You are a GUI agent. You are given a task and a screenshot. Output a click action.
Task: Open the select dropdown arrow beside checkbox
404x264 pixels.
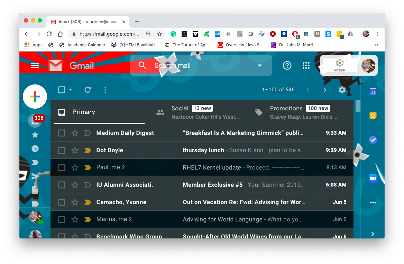coord(70,90)
